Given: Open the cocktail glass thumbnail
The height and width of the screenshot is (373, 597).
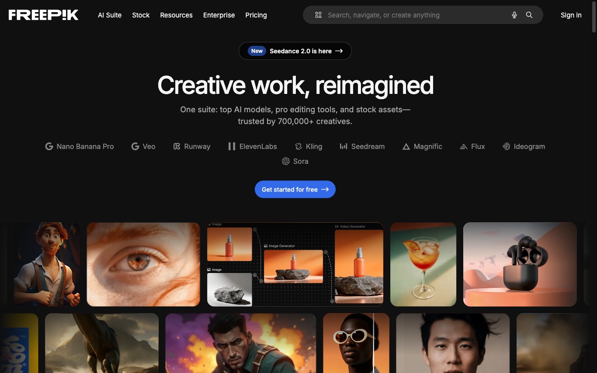Looking at the screenshot, I should tap(423, 264).
